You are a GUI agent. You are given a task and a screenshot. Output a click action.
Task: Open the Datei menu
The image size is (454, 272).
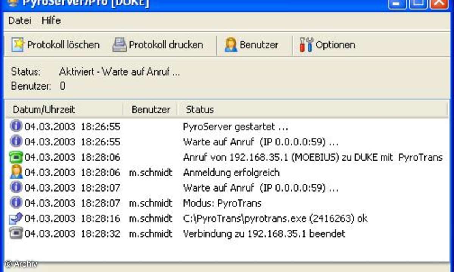coord(20,20)
